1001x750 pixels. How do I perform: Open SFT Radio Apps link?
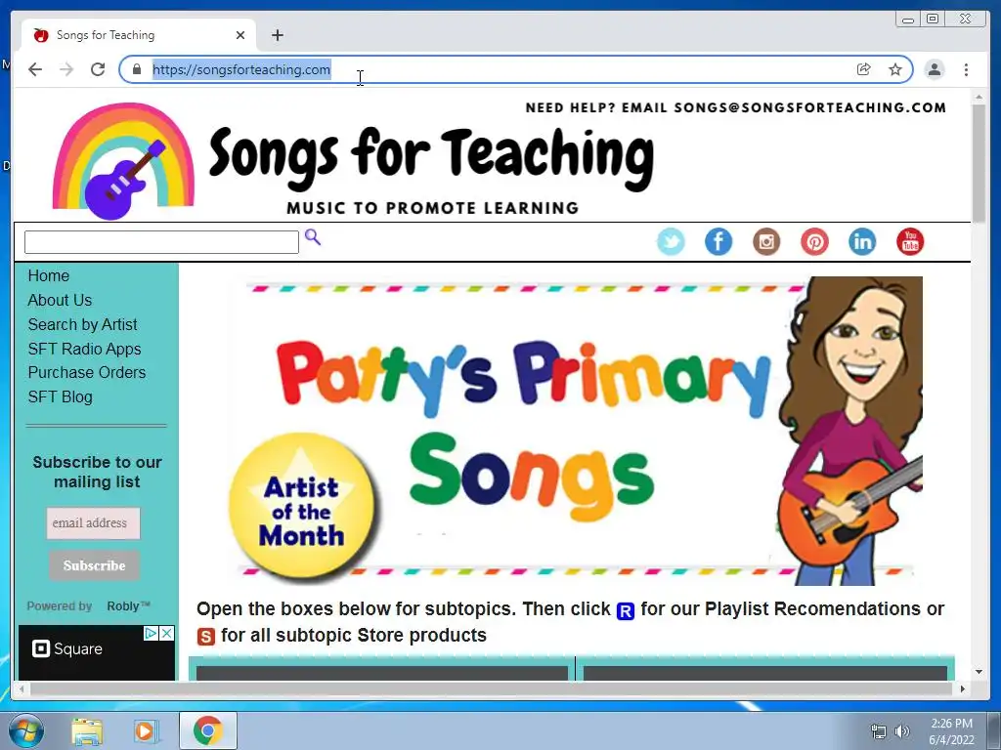pos(84,349)
